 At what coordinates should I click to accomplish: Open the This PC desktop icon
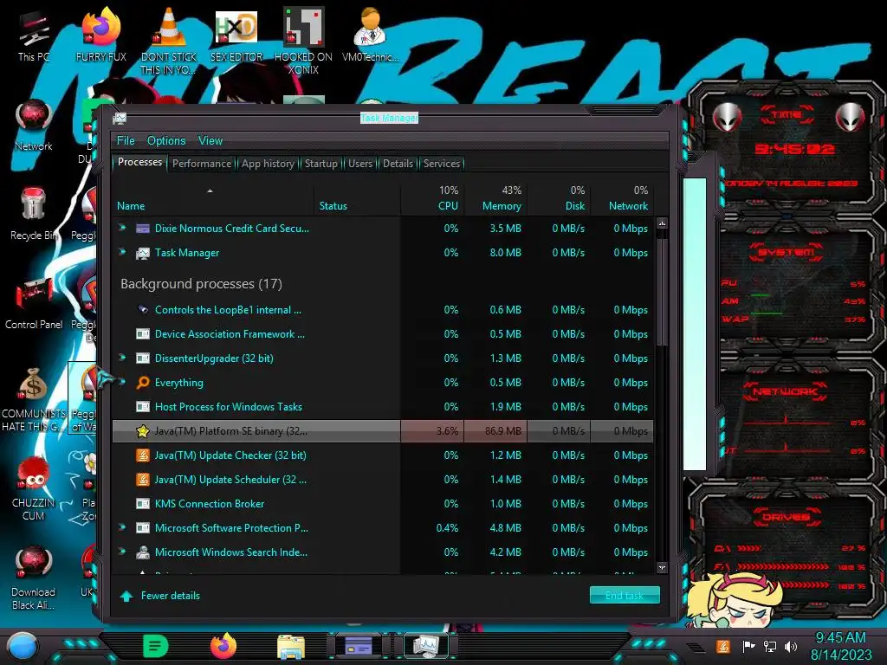click(x=34, y=36)
